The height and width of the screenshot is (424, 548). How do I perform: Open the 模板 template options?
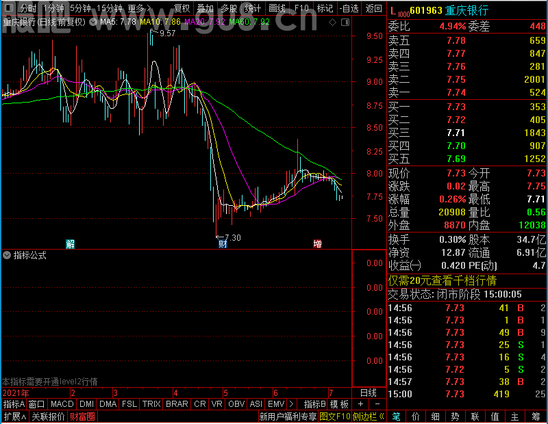click(x=339, y=404)
